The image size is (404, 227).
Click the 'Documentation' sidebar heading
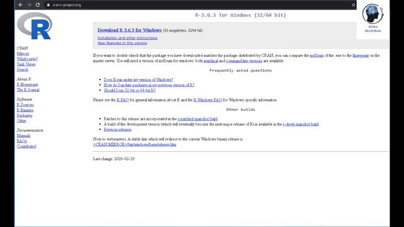point(30,131)
